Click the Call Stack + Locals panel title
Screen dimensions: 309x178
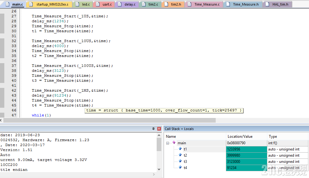179,129
